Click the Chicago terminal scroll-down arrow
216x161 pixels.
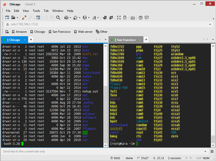106,145
